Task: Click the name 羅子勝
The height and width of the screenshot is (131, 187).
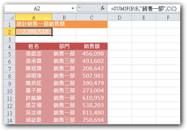Action: click(34, 91)
